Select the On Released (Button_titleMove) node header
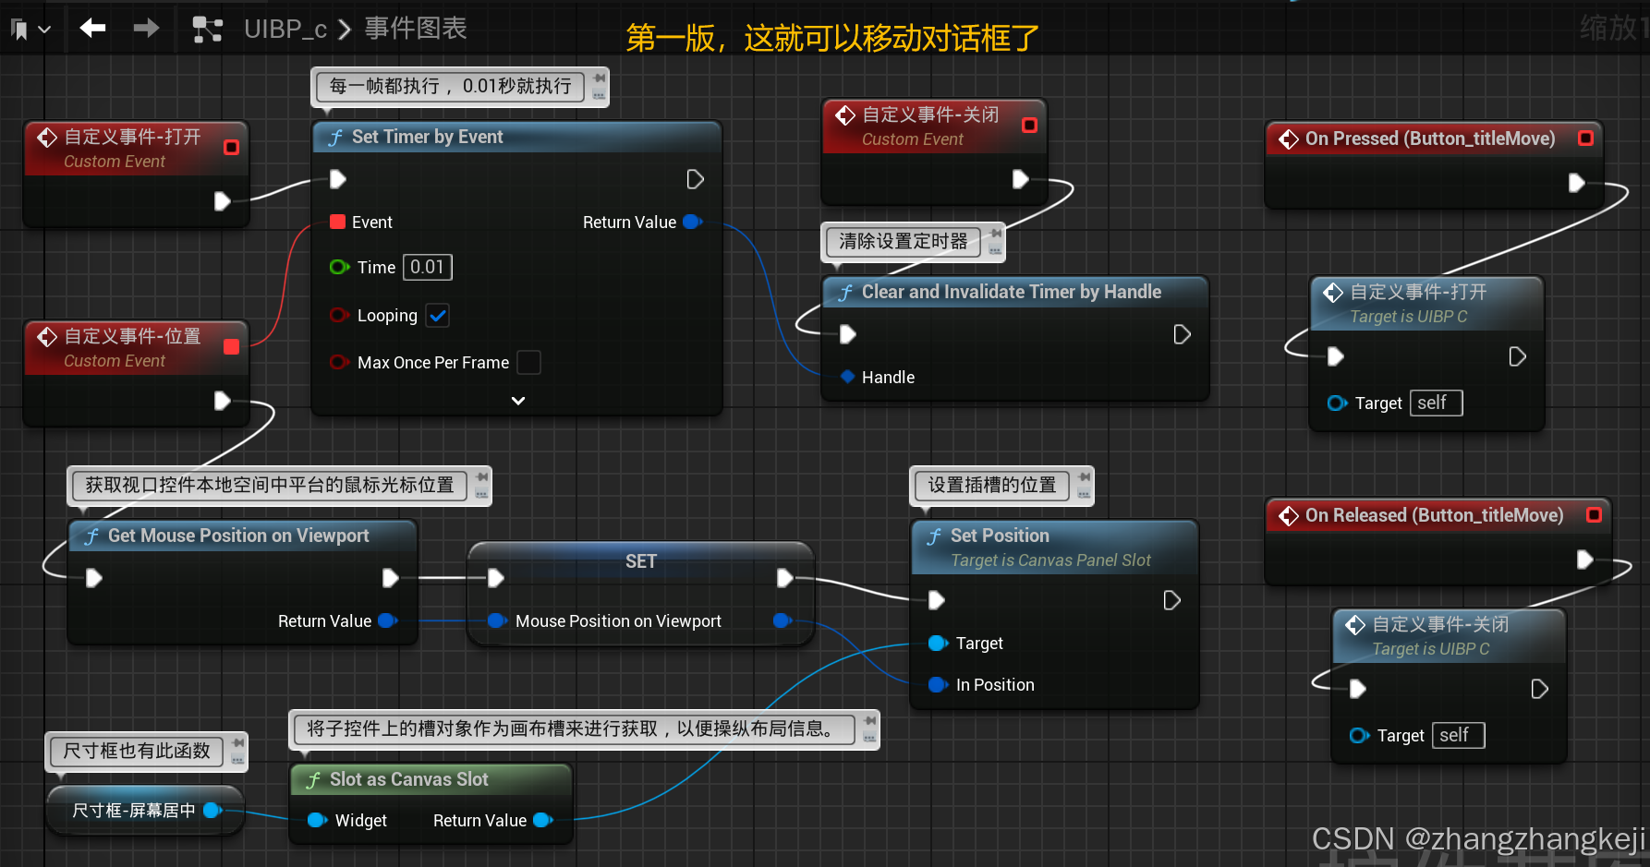Screen dimensions: 1650x867 coord(1434,515)
